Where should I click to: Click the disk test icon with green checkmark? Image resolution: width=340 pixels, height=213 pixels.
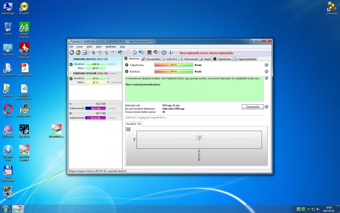coord(106,52)
